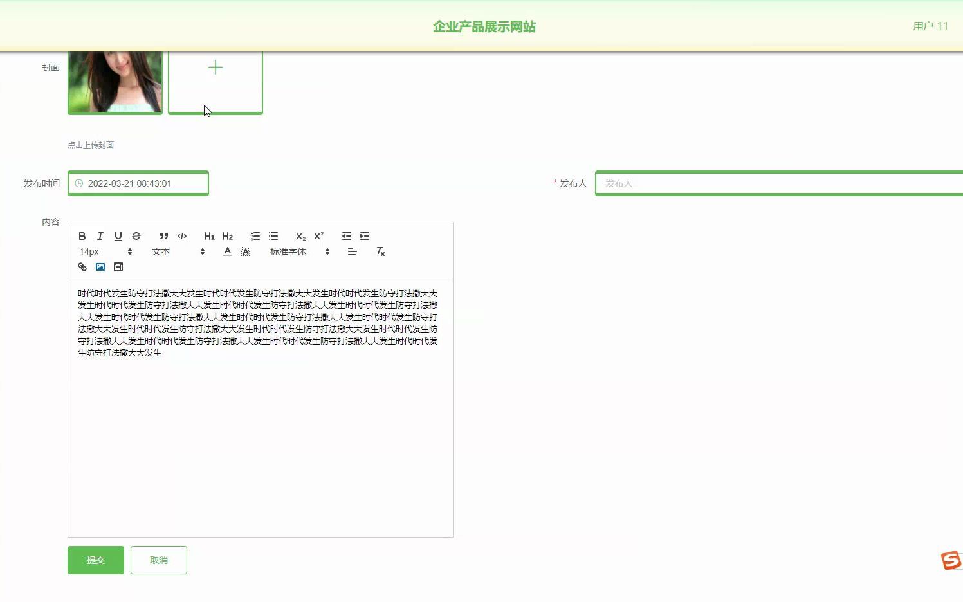963x602 pixels.
Task: Click the plus box to upload a cover image
Action: [216, 81]
